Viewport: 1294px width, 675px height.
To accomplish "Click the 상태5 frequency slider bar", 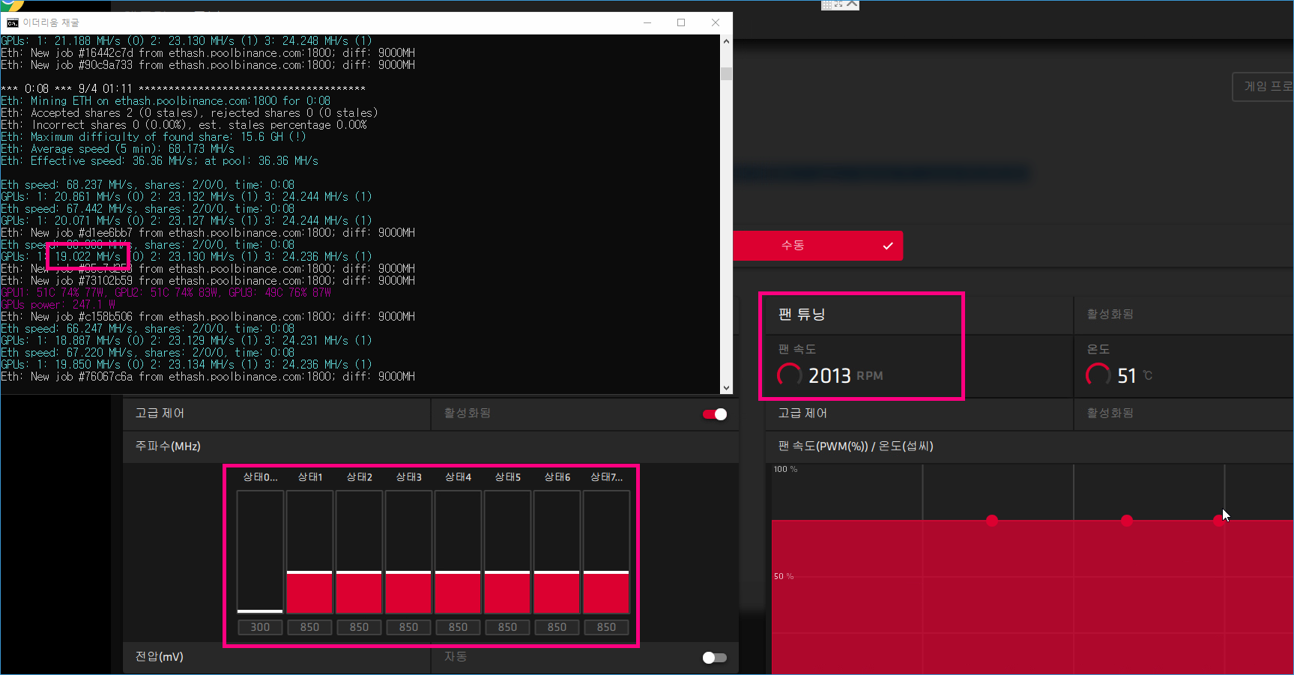I will [507, 552].
